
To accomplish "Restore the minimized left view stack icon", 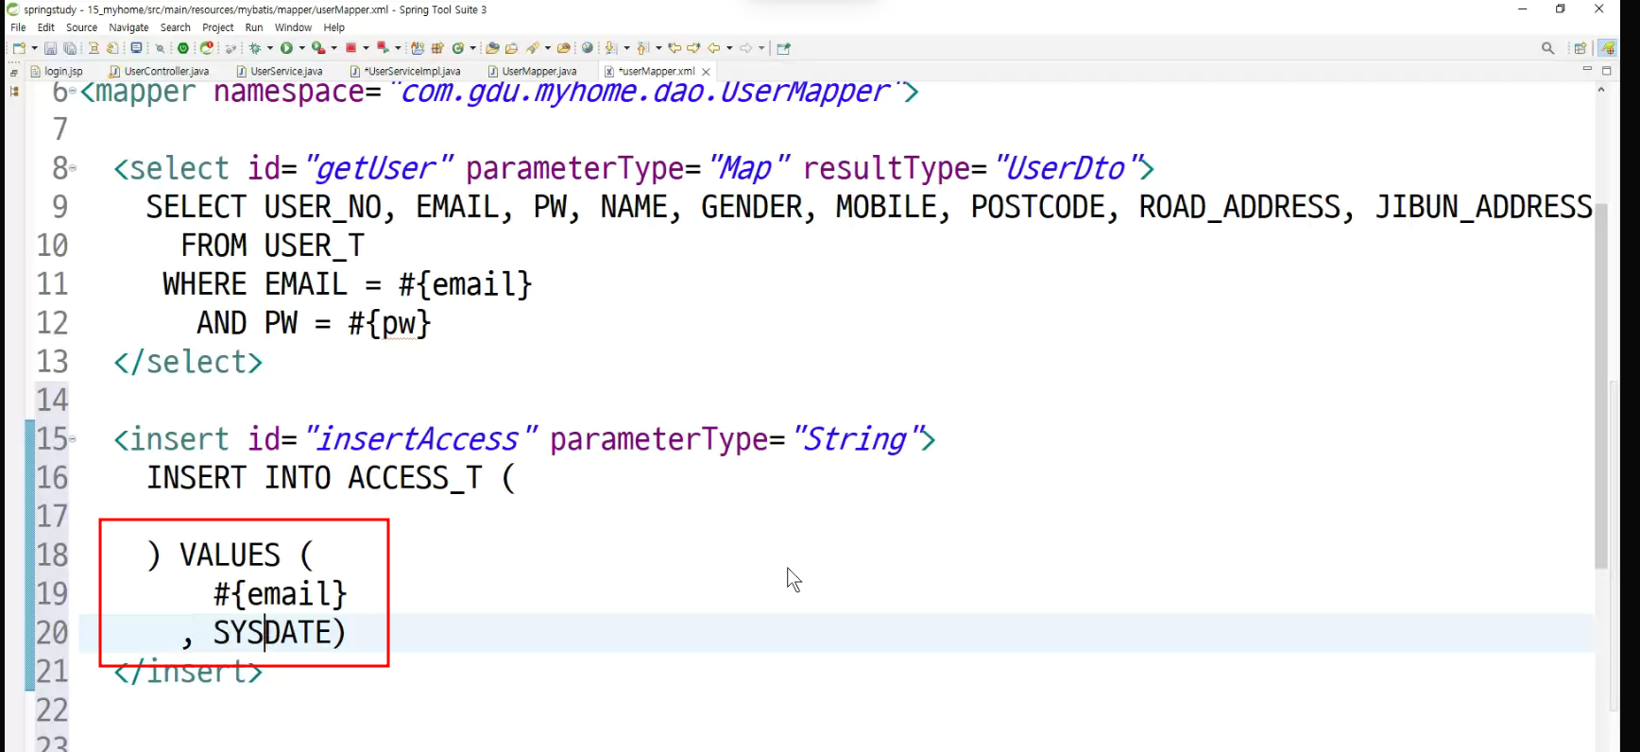I will click(x=13, y=73).
